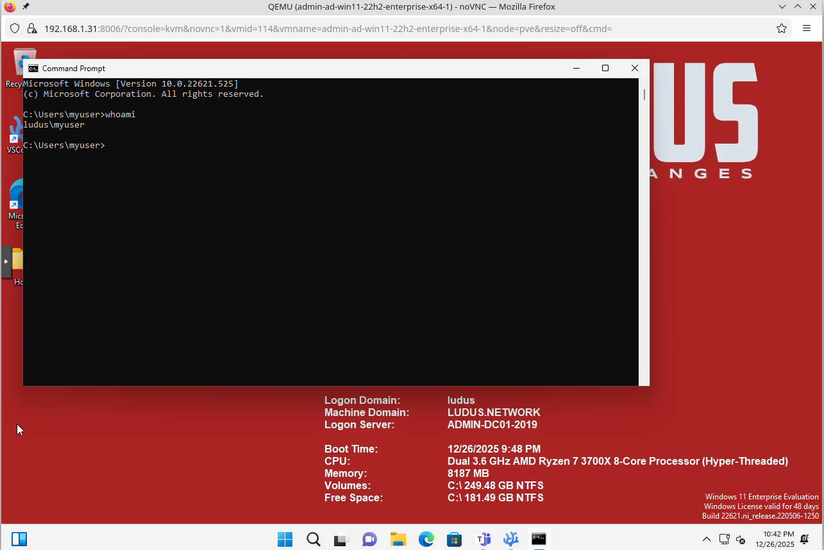This screenshot has height=550, width=824.
Task: Select the Search icon on the taskbar
Action: [313, 539]
